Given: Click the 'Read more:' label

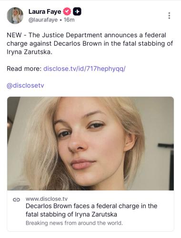Looking at the screenshot, I should (x=24, y=69).
